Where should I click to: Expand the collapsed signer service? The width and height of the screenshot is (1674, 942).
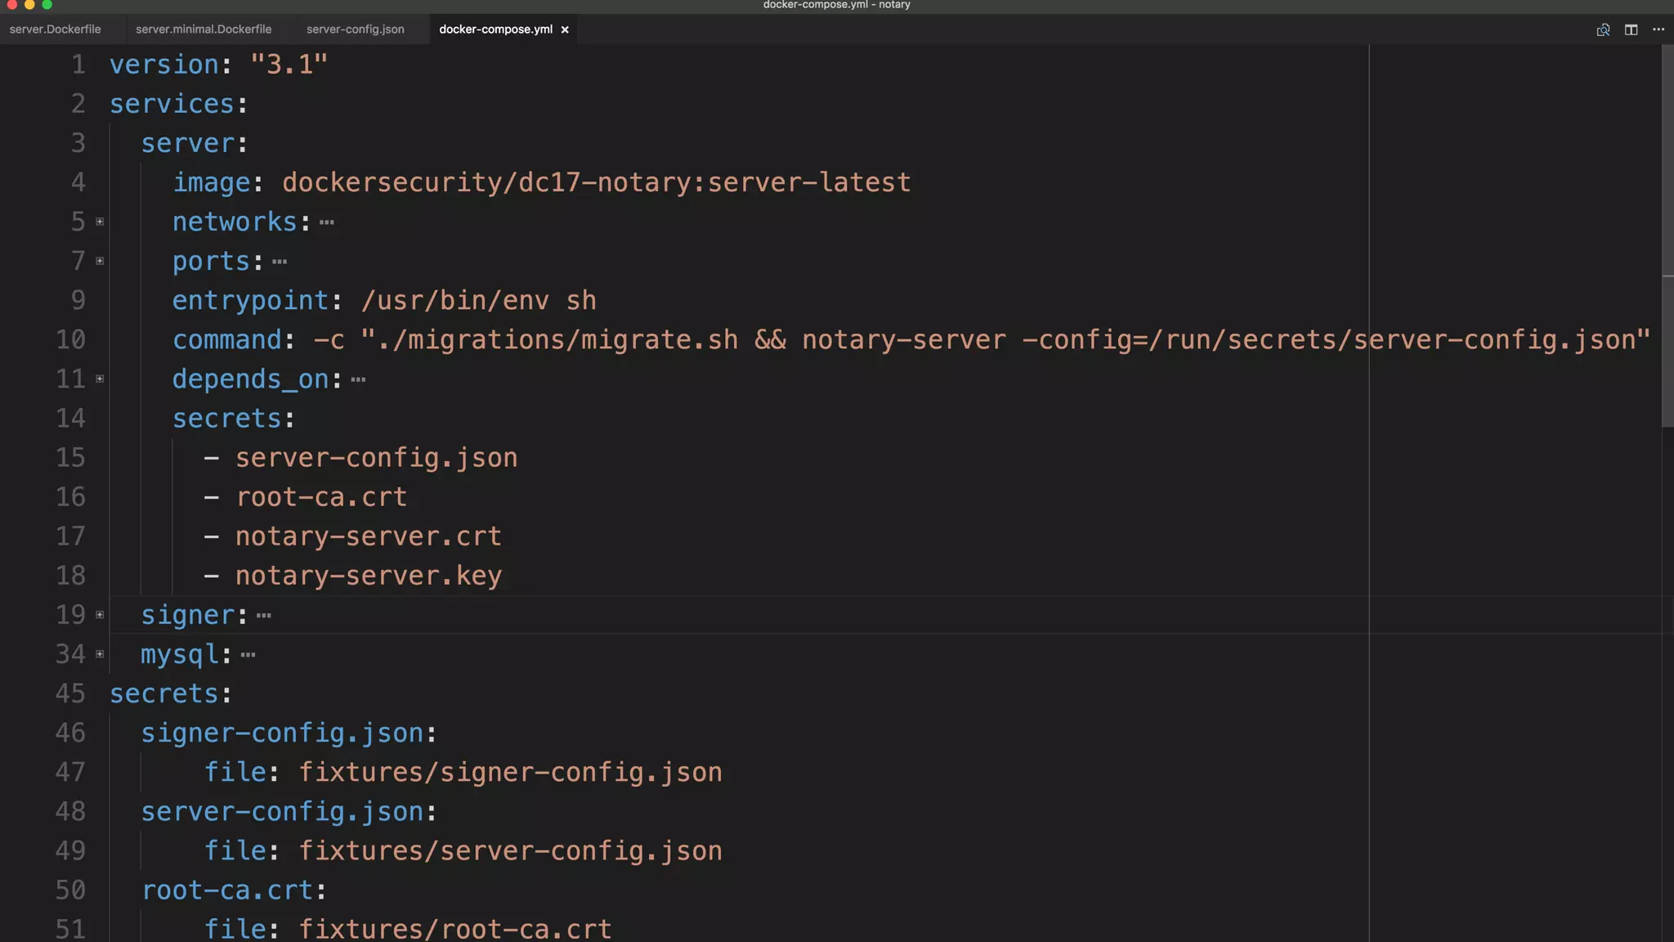(x=100, y=615)
